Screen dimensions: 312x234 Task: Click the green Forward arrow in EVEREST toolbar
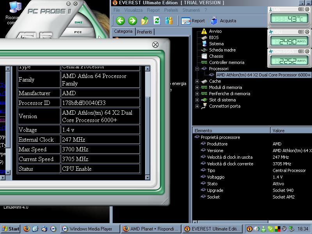(x=133, y=21)
